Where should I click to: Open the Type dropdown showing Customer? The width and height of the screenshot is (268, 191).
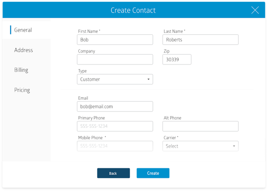pyautogui.click(x=115, y=79)
